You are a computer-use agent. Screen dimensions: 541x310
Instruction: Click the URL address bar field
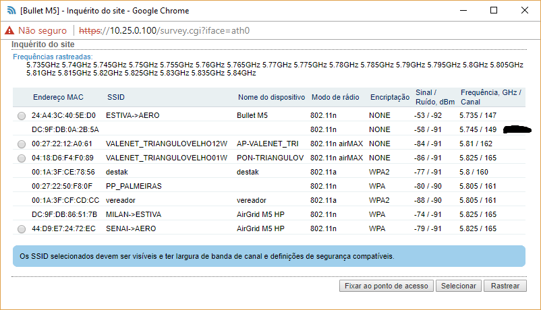304,30
